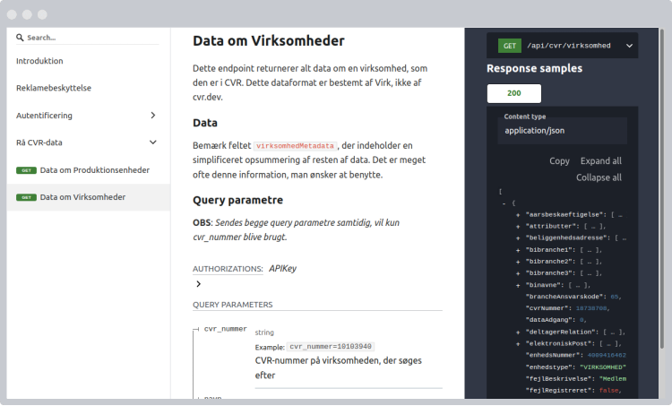Click Expand all in response samples

pos(601,160)
